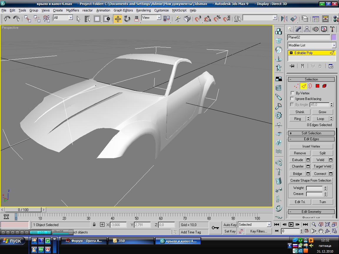The height and width of the screenshot is (254, 339).
Task: Click the Select Object arrow tool
Action: pos(79,19)
